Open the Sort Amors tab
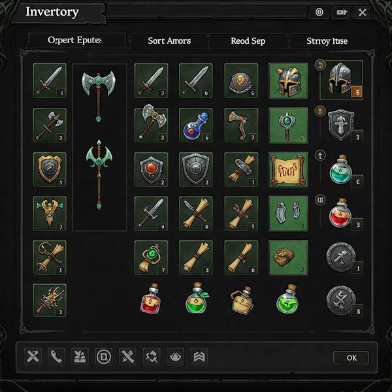Viewport: 392px width, 392px height. click(169, 41)
